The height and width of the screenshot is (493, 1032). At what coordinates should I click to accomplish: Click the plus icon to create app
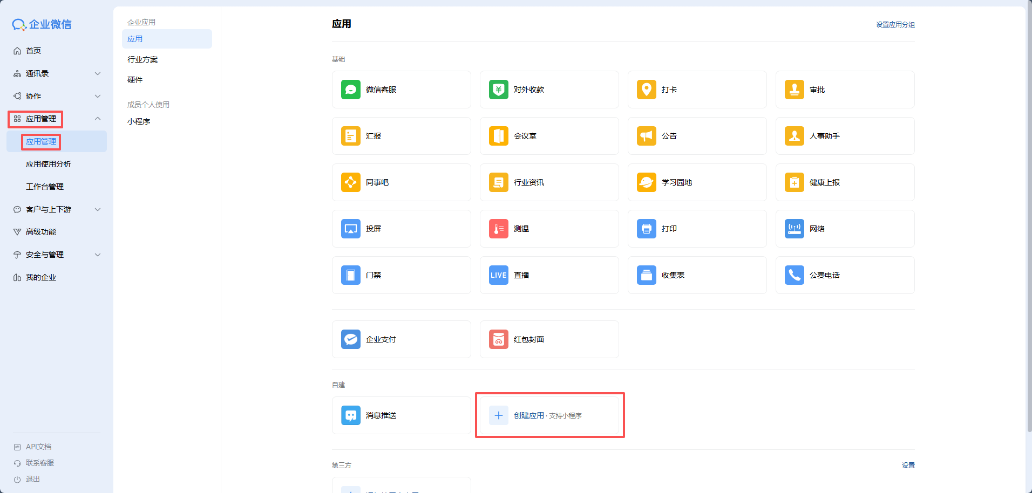498,415
